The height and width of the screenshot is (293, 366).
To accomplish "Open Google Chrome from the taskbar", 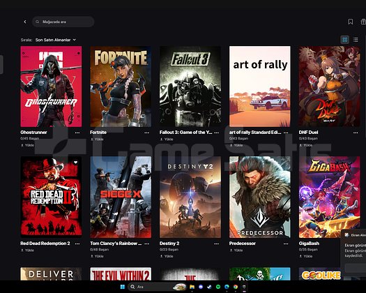I will click(x=236, y=287).
